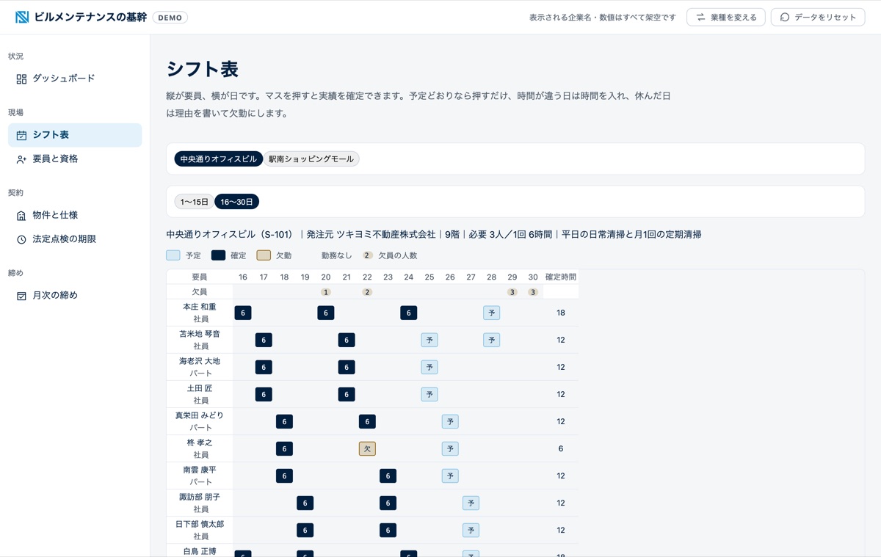Click the blue app logo icon

point(22,17)
